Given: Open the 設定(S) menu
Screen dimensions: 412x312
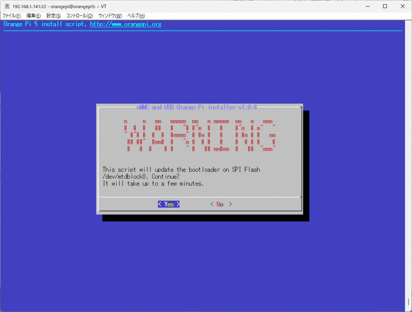Looking at the screenshot, I should (54, 16).
